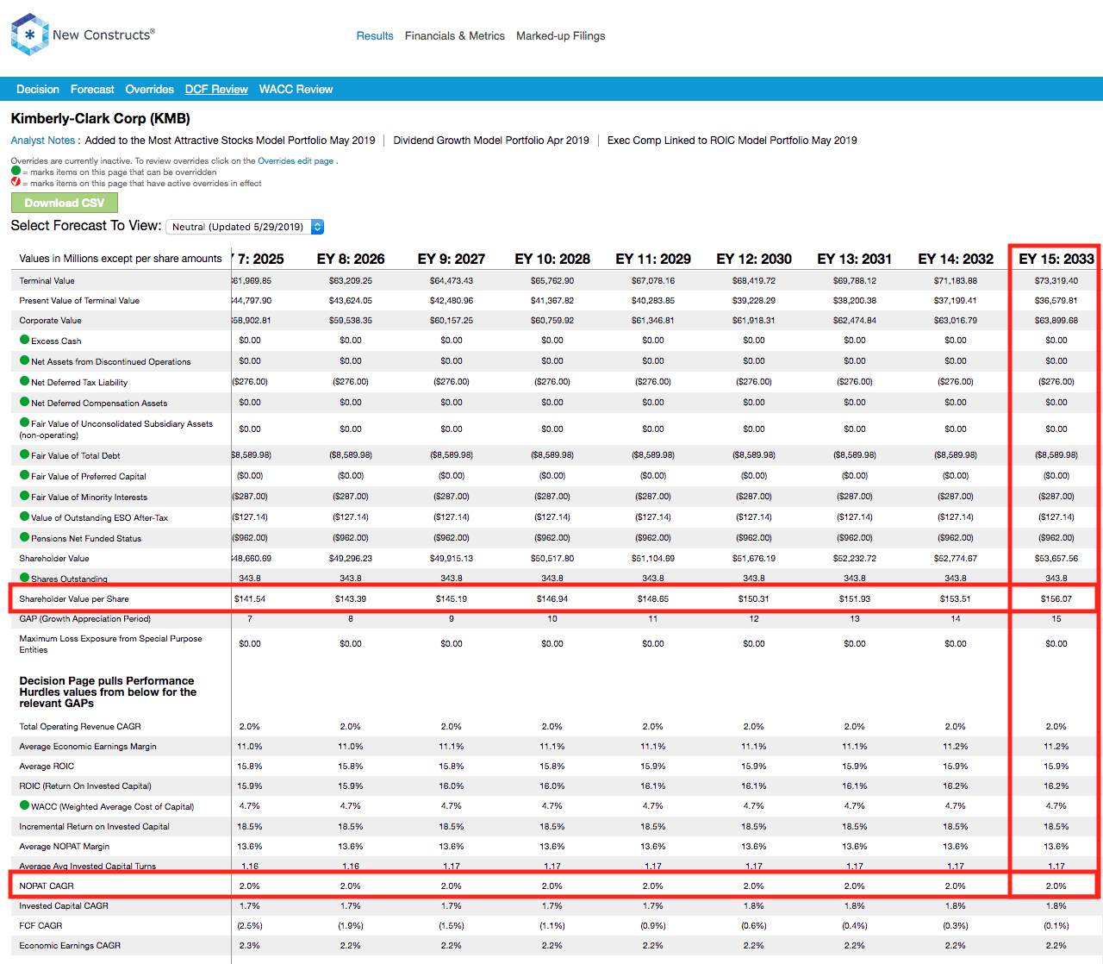Click GAP (Growth Appreciation Period) label

click(85, 618)
